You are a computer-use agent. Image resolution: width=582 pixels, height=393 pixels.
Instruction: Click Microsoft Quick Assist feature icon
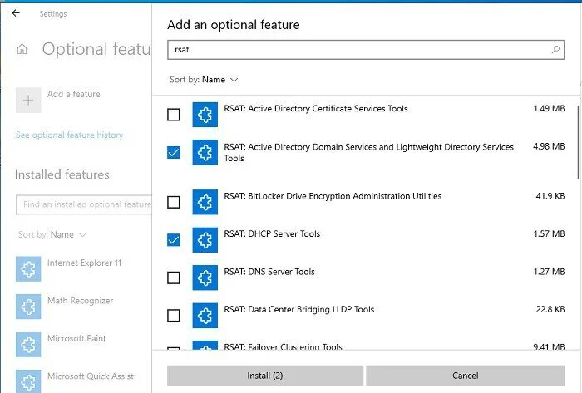coord(28,381)
